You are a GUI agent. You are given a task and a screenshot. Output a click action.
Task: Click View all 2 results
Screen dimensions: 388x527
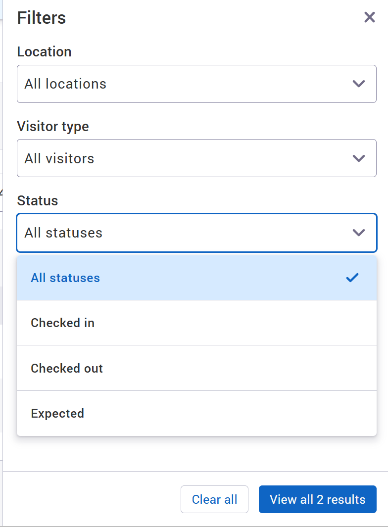[x=317, y=499]
